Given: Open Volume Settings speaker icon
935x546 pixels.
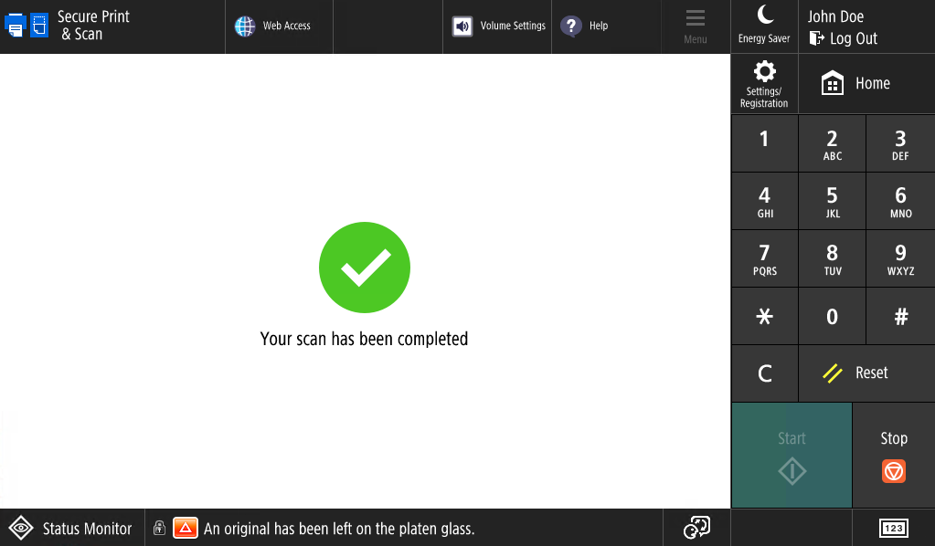Looking at the screenshot, I should click(x=462, y=26).
